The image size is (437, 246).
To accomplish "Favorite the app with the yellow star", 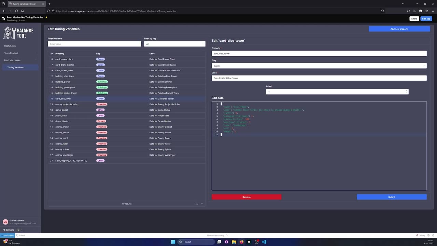I will coord(46,17).
